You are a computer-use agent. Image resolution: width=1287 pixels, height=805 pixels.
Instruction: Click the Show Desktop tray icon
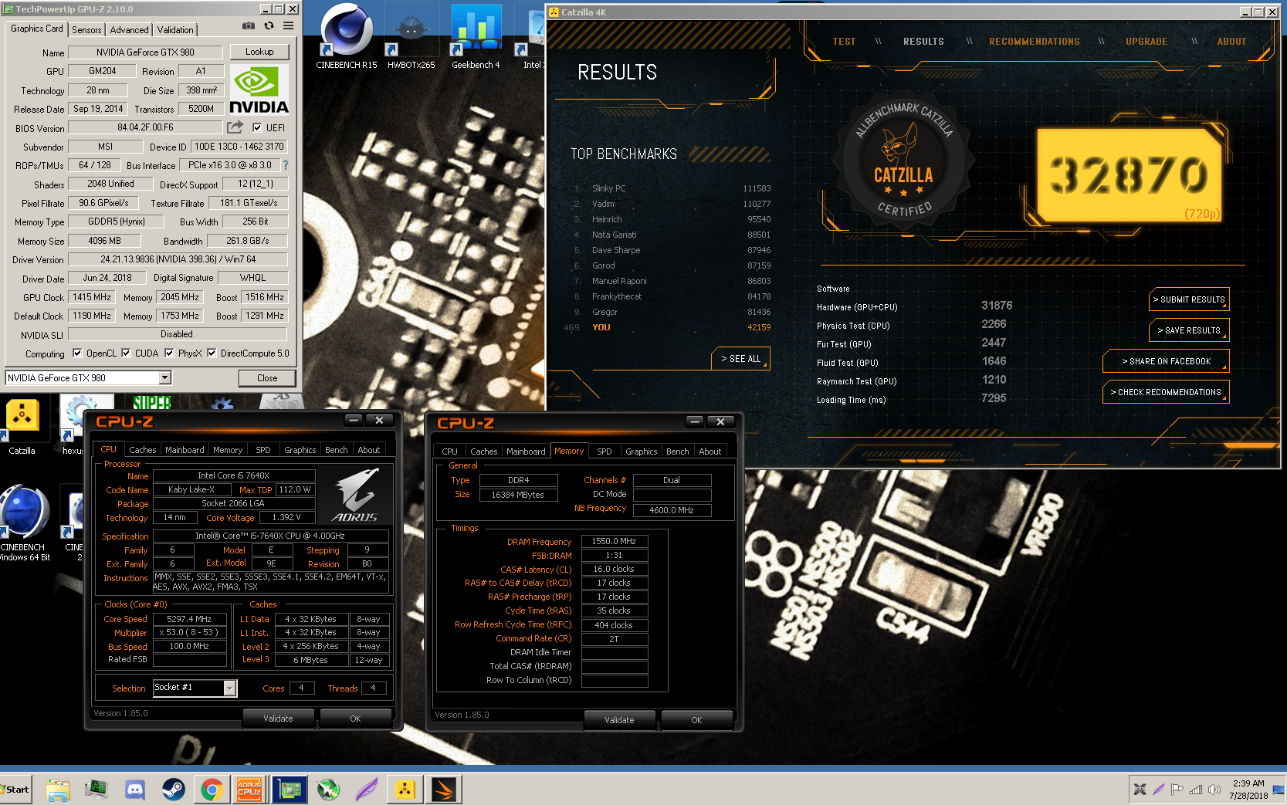tap(1279, 790)
